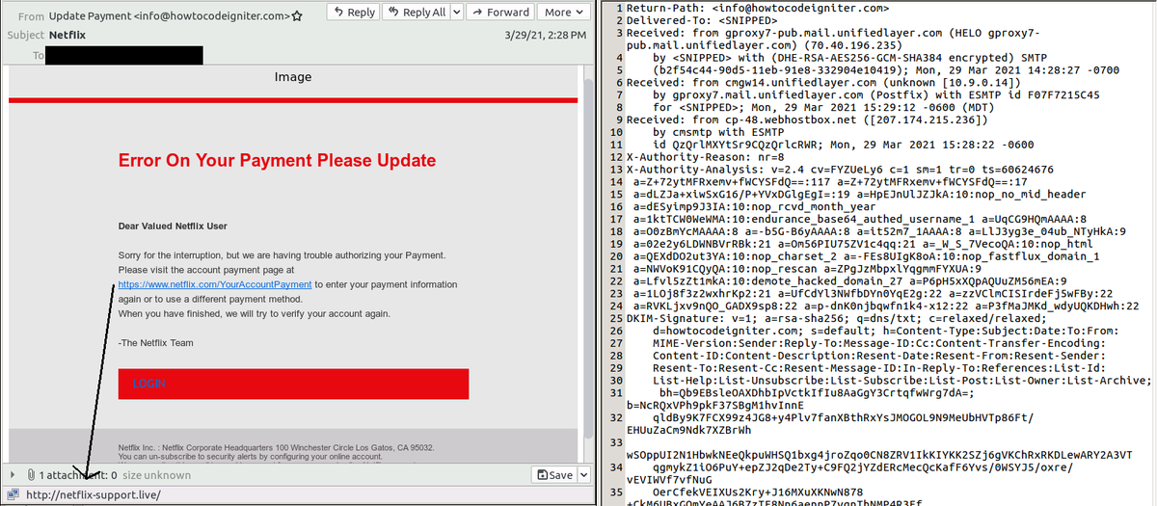Click the message date 3/29/21, 2:28 PM
This screenshot has width=1157, height=506.
545,35
